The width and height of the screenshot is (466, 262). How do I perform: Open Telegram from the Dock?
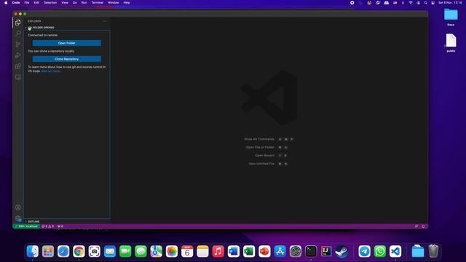[364, 251]
